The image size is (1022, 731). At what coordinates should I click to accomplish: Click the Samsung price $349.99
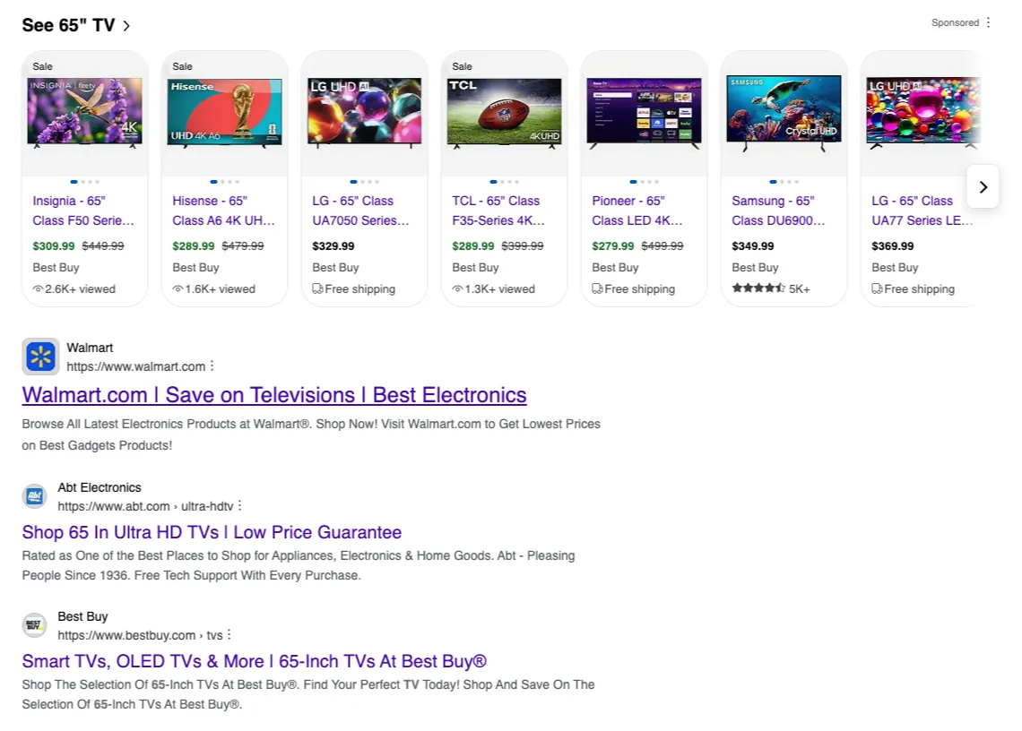(753, 246)
